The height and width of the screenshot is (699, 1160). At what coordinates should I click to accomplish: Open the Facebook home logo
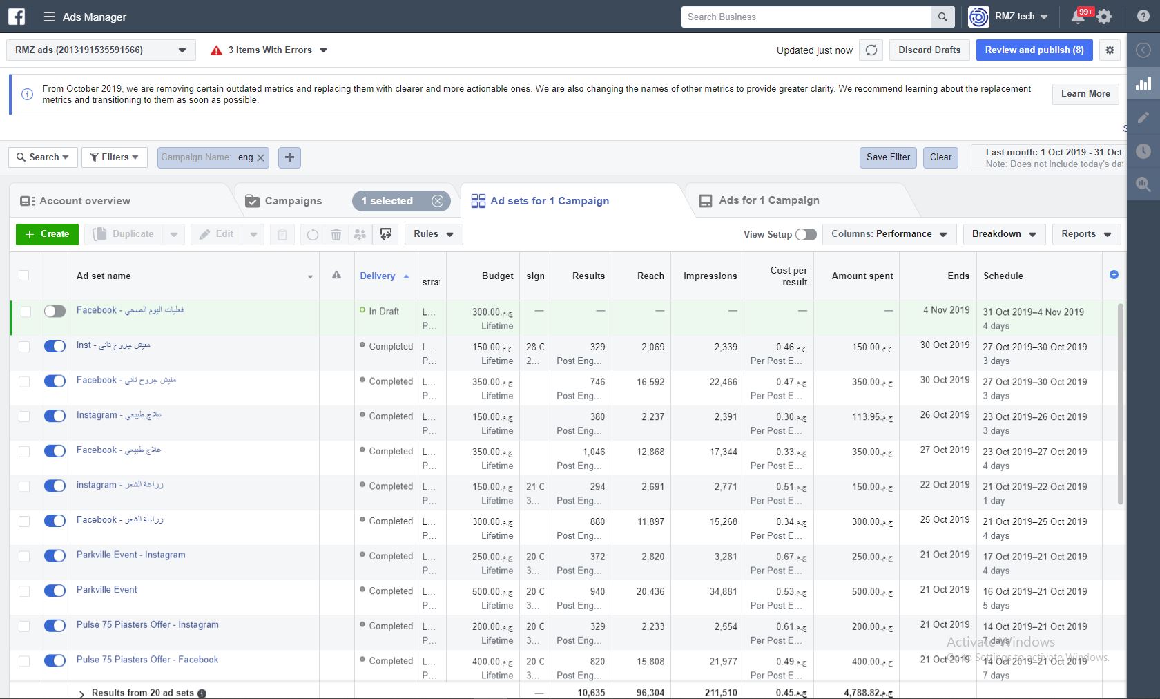point(17,17)
